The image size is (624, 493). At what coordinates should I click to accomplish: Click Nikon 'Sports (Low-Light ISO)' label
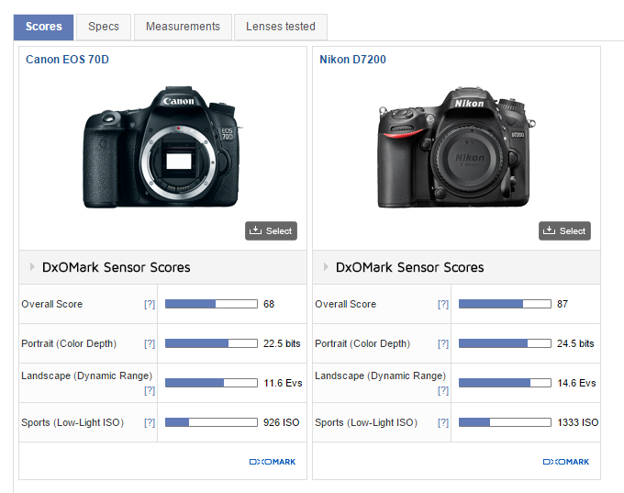click(366, 422)
